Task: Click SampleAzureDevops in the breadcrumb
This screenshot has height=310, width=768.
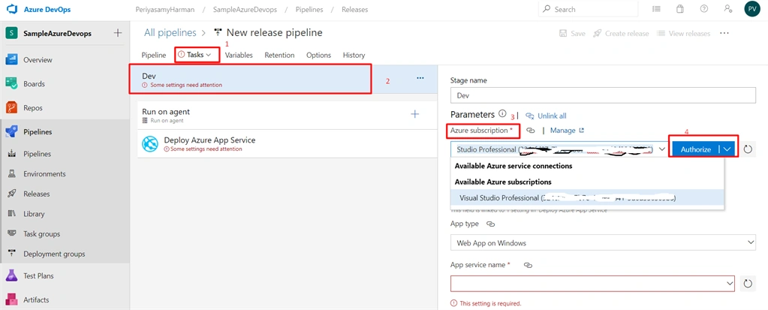Action: click(x=243, y=9)
